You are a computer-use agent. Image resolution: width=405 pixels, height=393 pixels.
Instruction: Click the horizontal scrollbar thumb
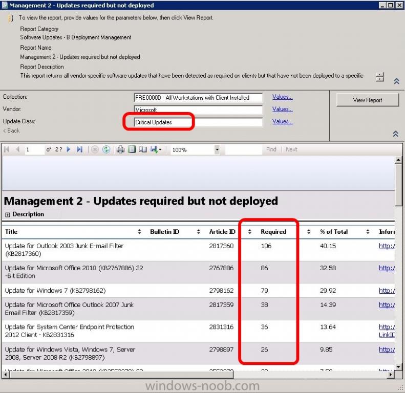(121, 374)
